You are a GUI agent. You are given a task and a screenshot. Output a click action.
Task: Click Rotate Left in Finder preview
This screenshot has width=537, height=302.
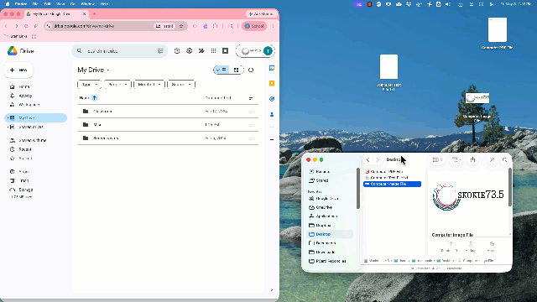click(x=450, y=246)
